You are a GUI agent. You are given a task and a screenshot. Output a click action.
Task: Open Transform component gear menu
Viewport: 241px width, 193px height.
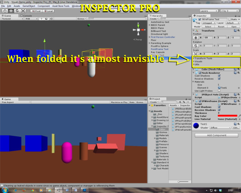pyautogui.click(x=239, y=31)
